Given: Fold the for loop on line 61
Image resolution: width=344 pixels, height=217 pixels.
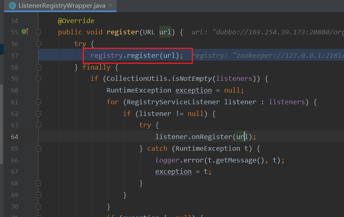Looking at the screenshot, I should pos(38,102).
